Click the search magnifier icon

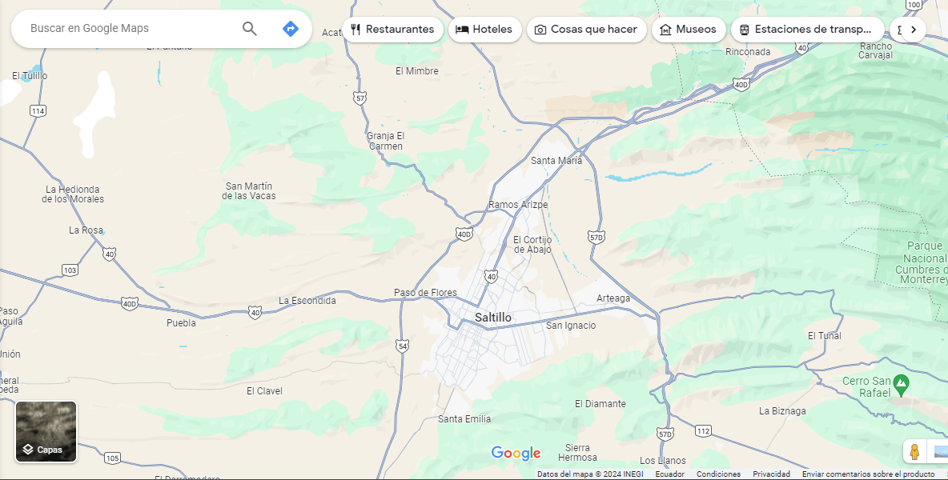[x=250, y=29]
